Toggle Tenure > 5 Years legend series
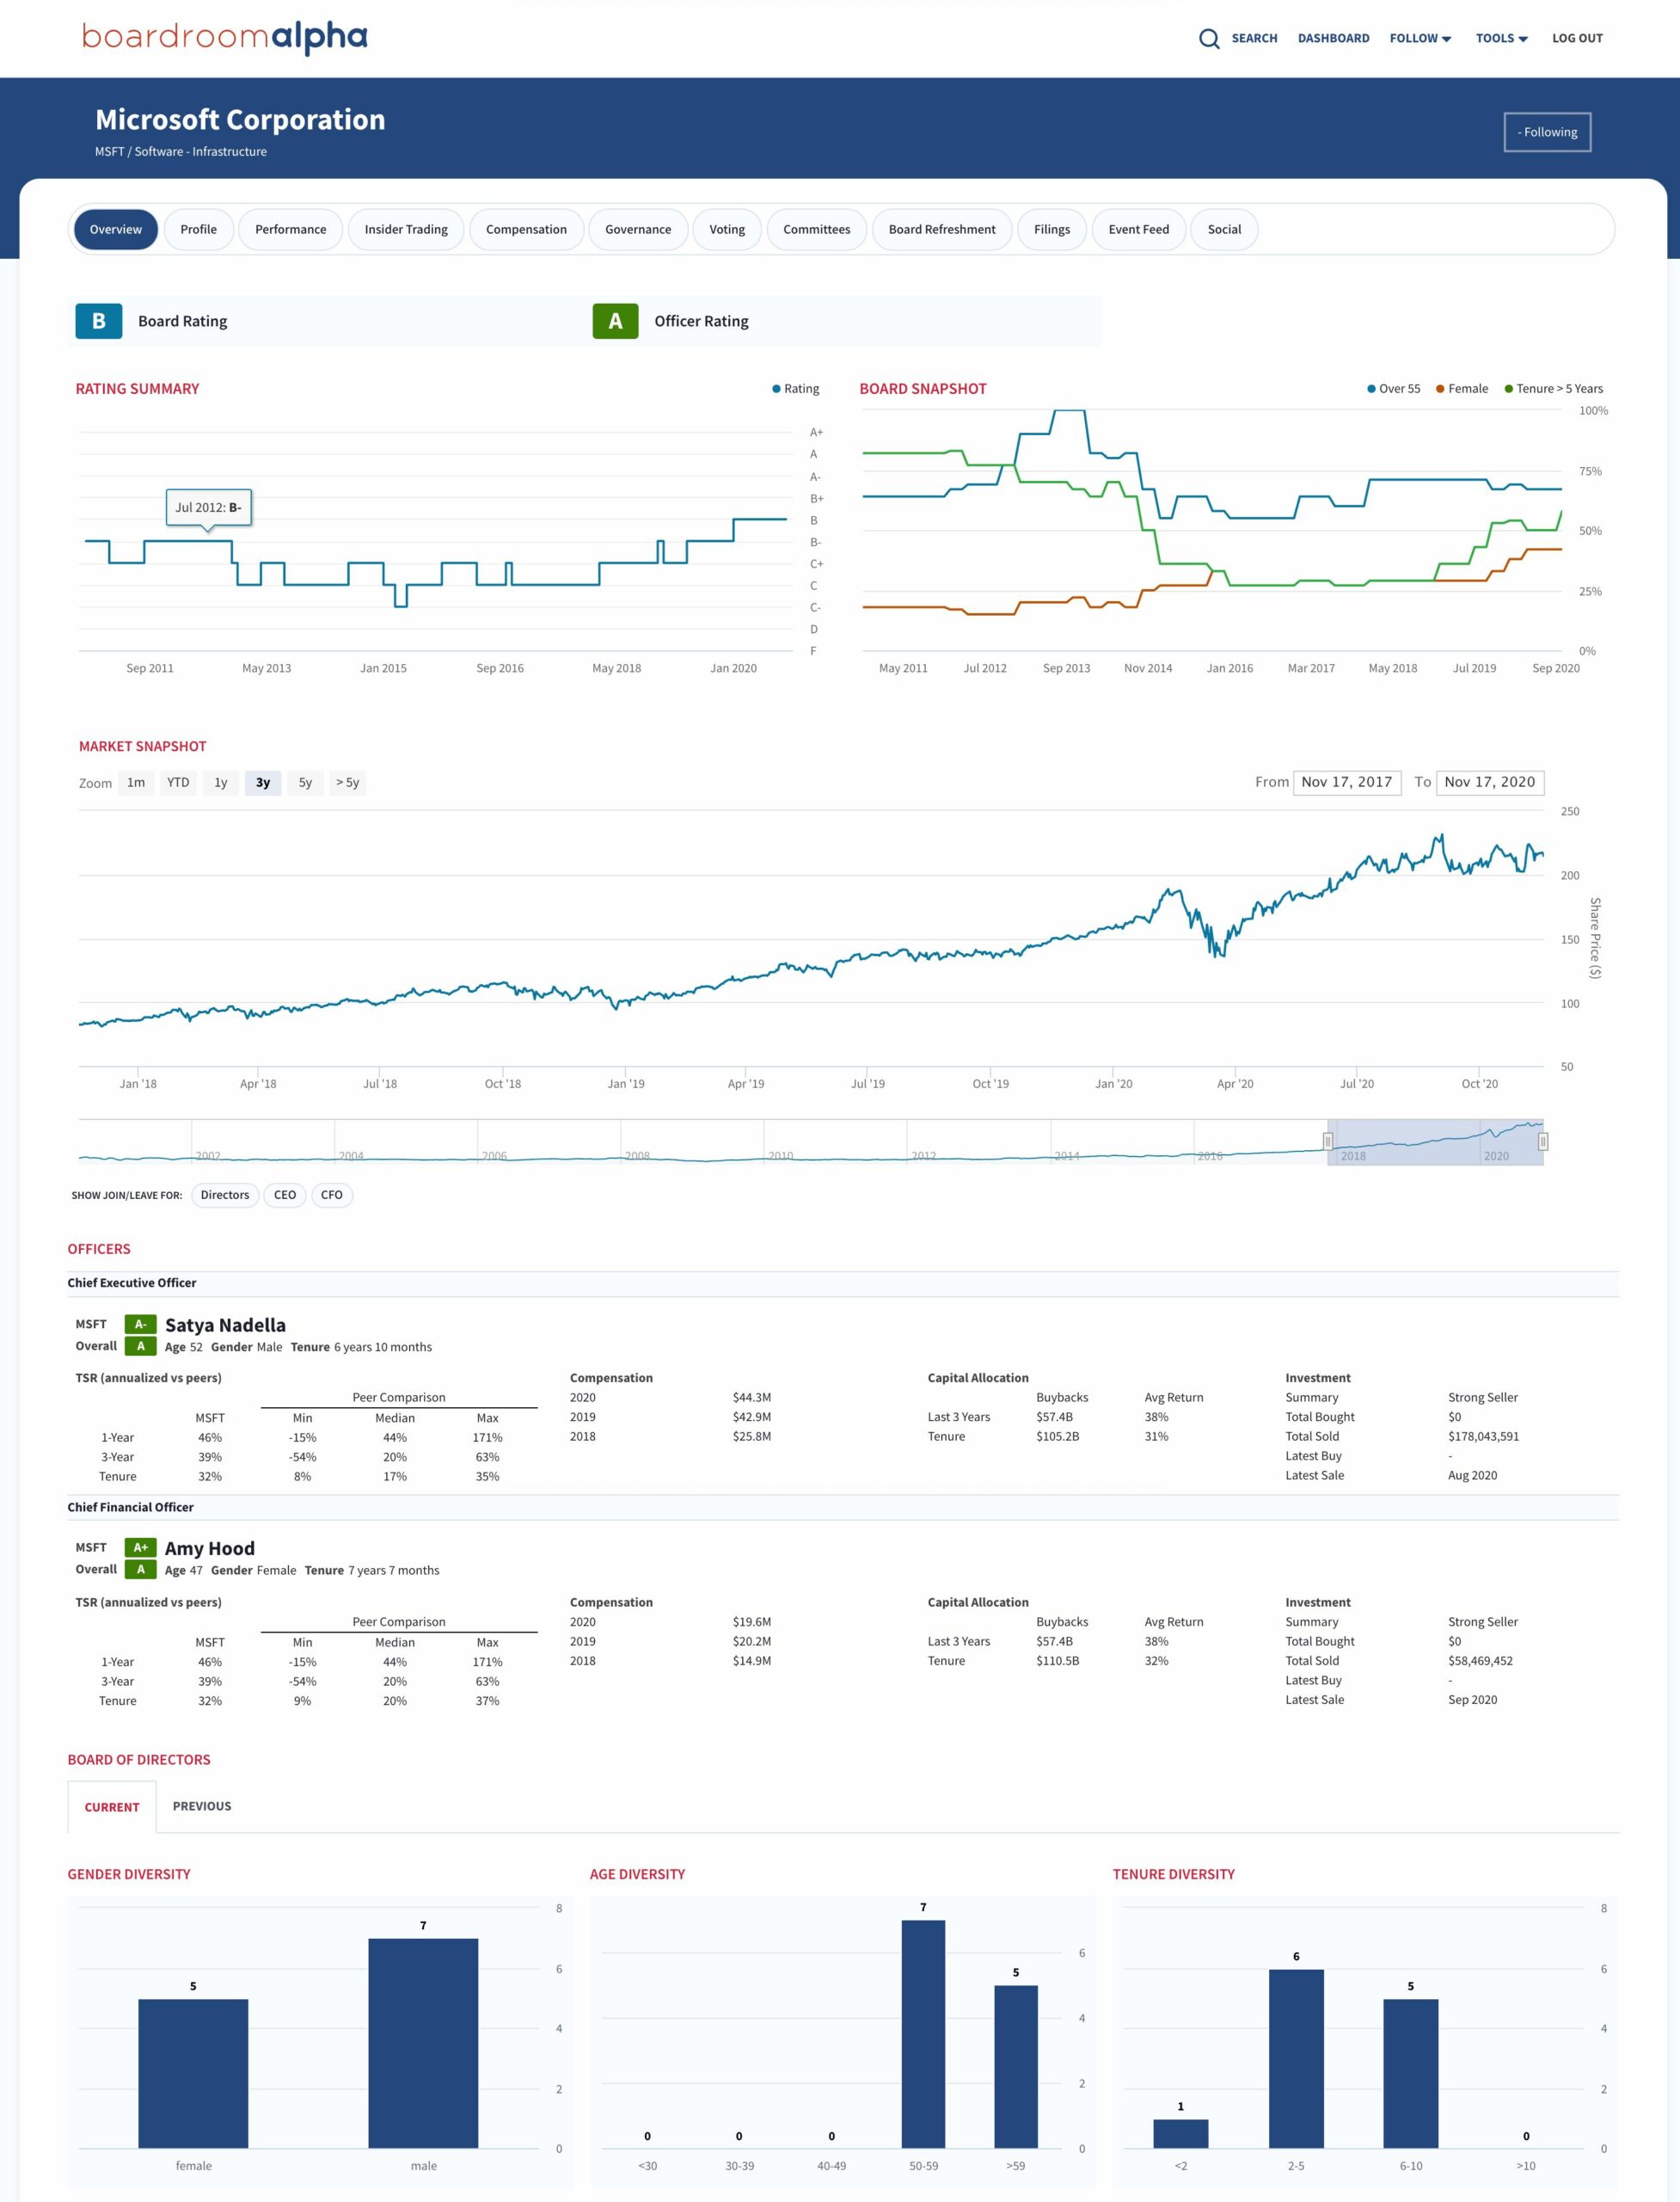Viewport: 1680px width, 2202px height. (x=1553, y=388)
